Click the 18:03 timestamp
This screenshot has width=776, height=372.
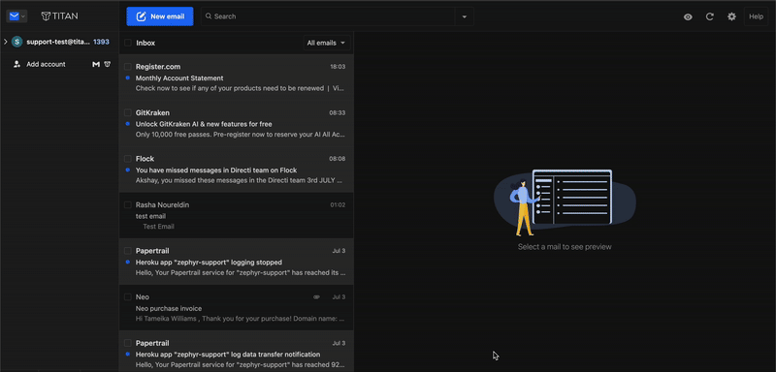tap(338, 67)
